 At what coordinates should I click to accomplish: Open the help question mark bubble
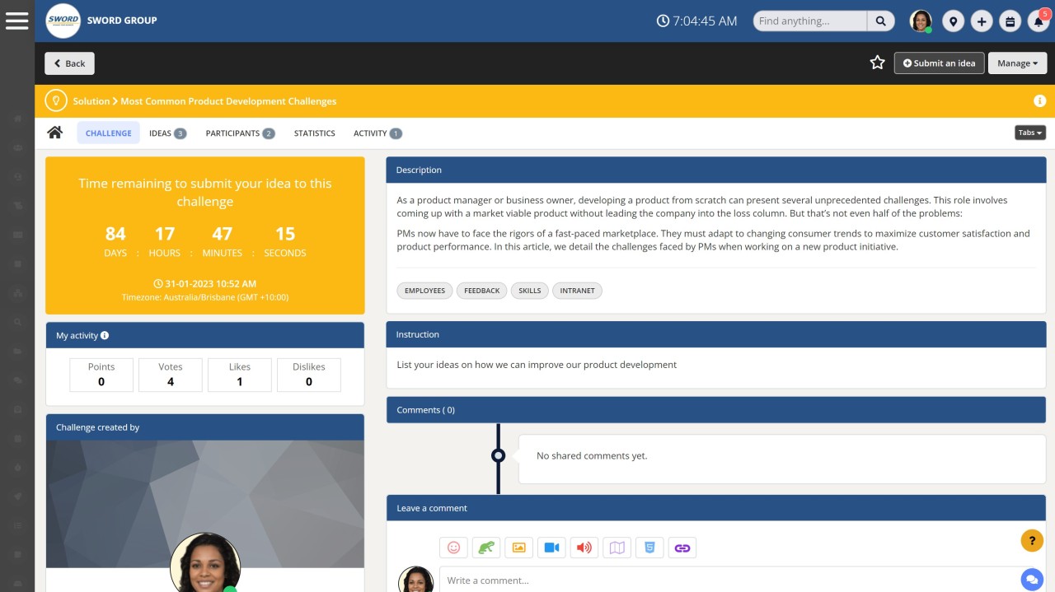click(x=1032, y=541)
